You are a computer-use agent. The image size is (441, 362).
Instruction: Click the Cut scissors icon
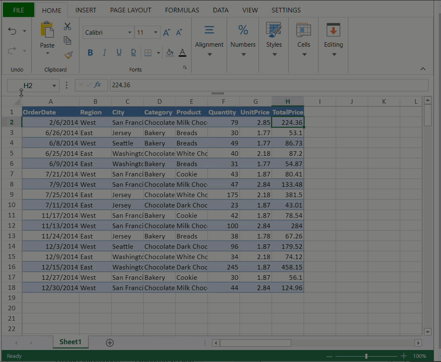coord(67,26)
